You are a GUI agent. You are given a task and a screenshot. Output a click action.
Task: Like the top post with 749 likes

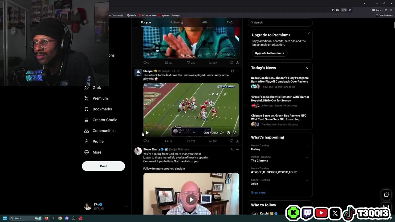tap(191, 63)
